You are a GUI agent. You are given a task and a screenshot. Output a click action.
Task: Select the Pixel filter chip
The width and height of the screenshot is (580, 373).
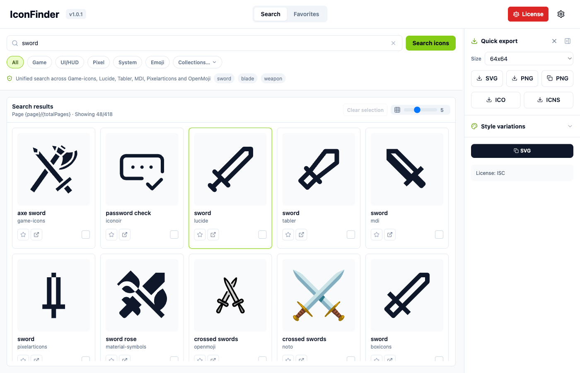(x=99, y=62)
